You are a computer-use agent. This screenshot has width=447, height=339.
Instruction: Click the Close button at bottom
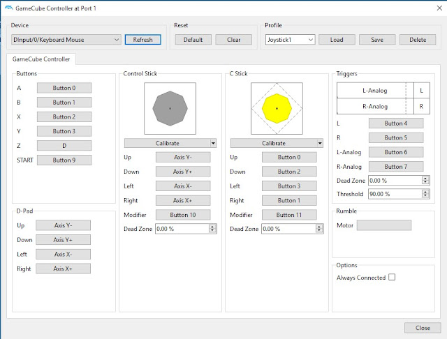(423, 328)
